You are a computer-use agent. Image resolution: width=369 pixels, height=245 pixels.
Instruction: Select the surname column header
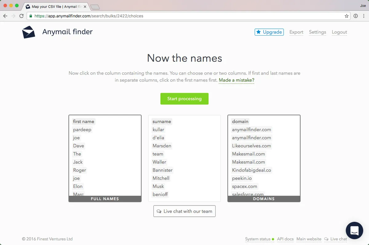tap(162, 122)
